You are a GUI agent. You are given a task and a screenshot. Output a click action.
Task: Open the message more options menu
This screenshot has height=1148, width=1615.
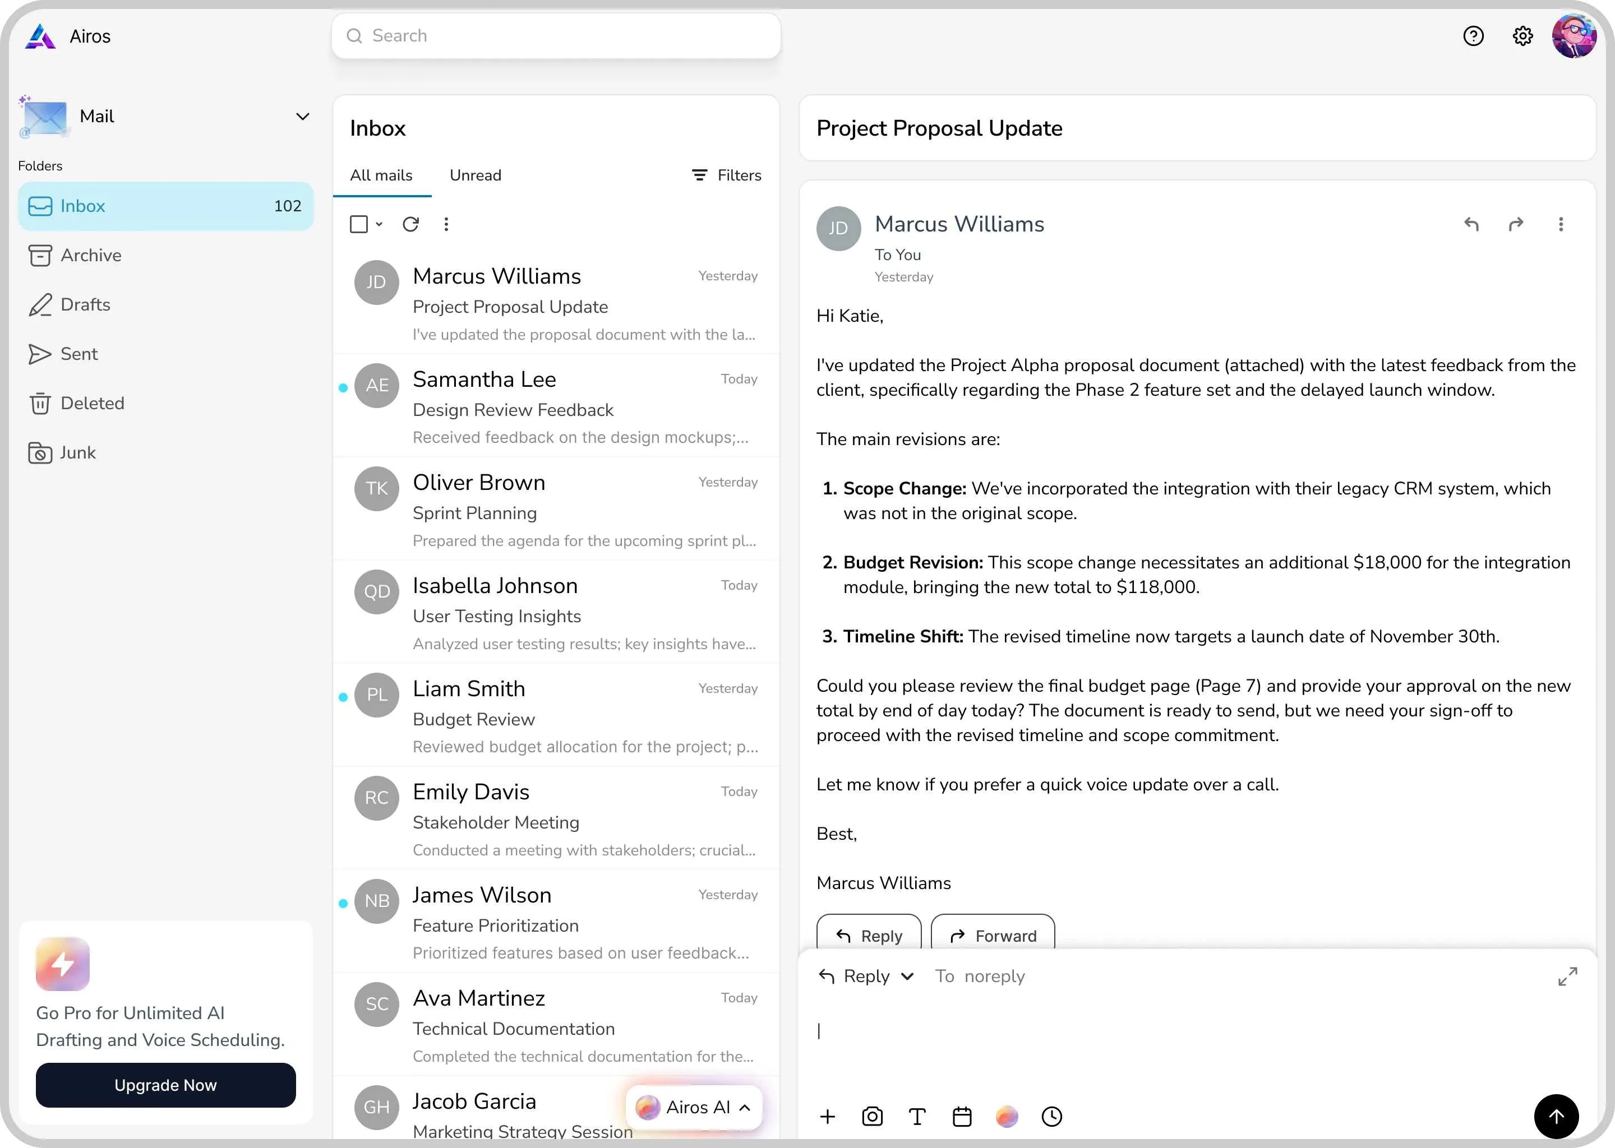(x=1561, y=224)
